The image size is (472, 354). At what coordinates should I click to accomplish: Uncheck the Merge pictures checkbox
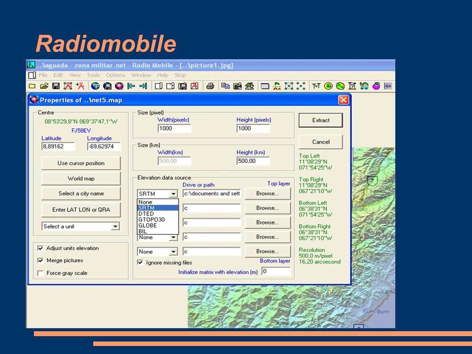(40, 260)
